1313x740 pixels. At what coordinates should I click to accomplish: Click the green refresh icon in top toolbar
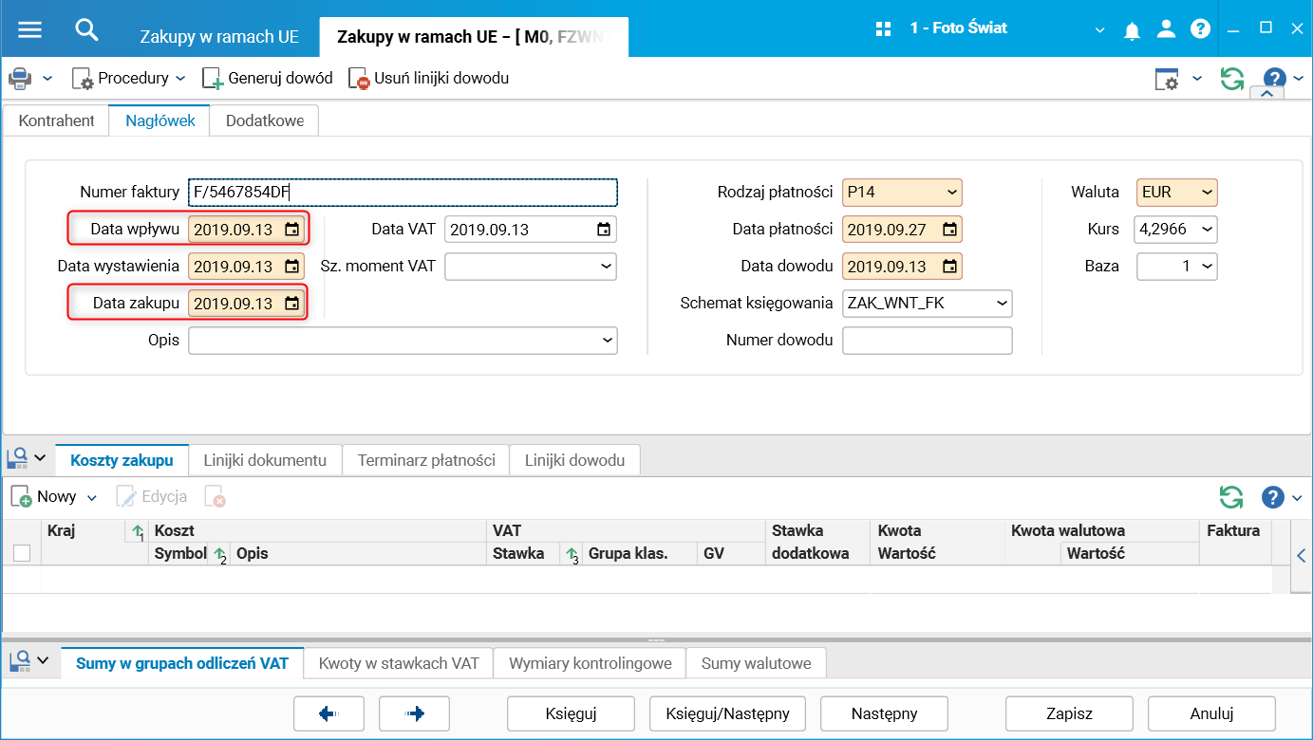tap(1232, 79)
